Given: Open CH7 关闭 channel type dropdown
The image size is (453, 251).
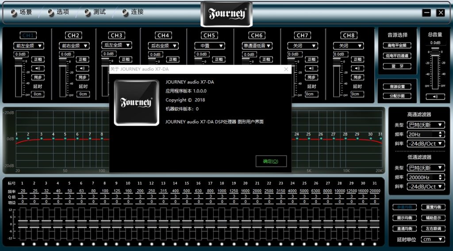Looking at the screenshot, I should tap(303, 46).
